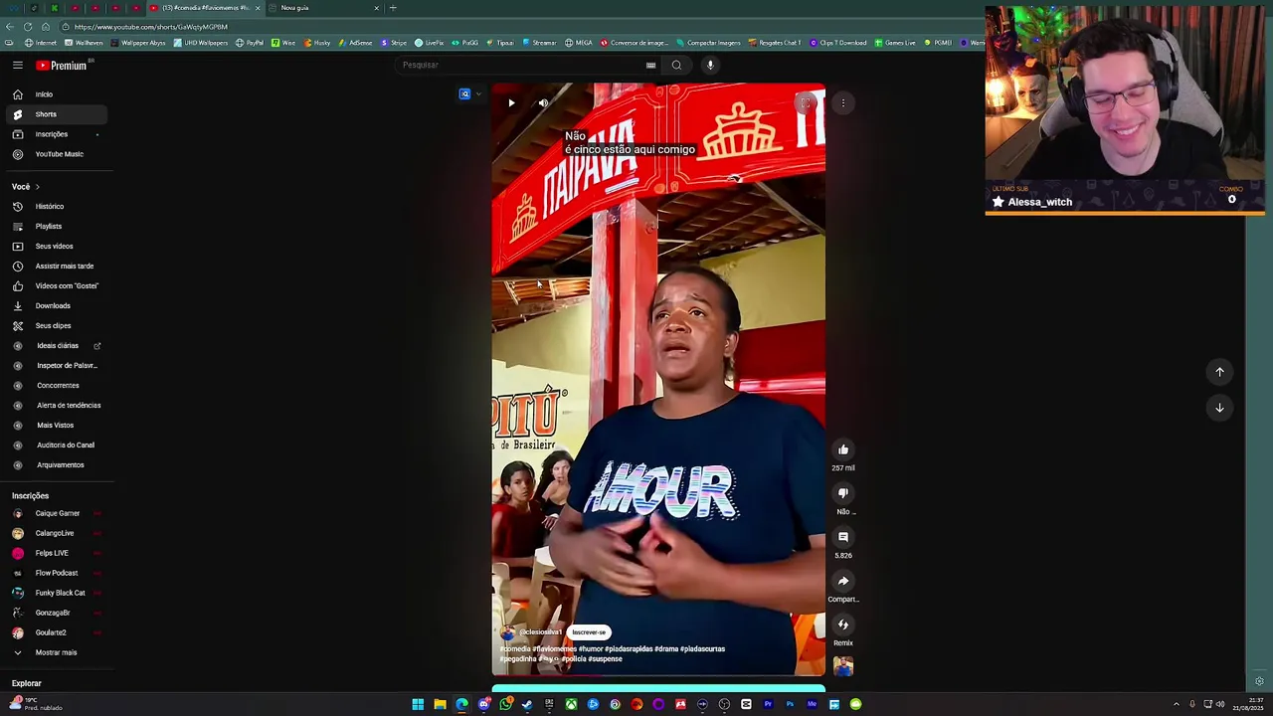Open Goularte2 channel subscription

point(55,632)
